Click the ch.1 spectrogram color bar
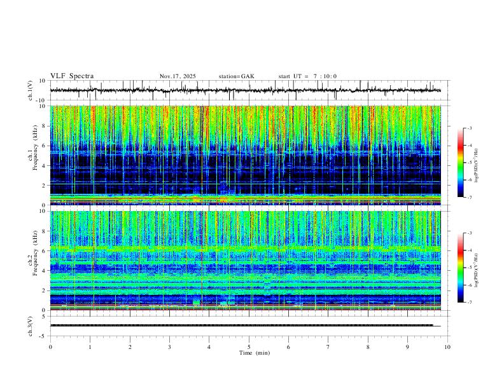504x389 pixels. tap(461, 163)
